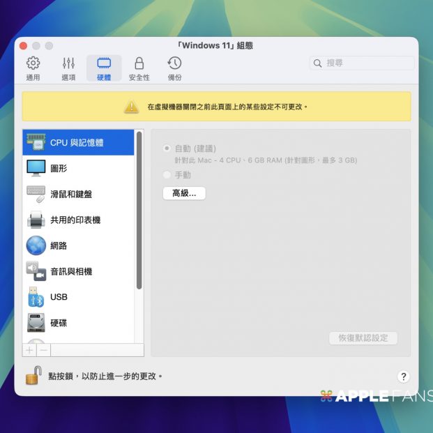Open help with the question mark button
This screenshot has width=433, height=433.
pyautogui.click(x=404, y=377)
